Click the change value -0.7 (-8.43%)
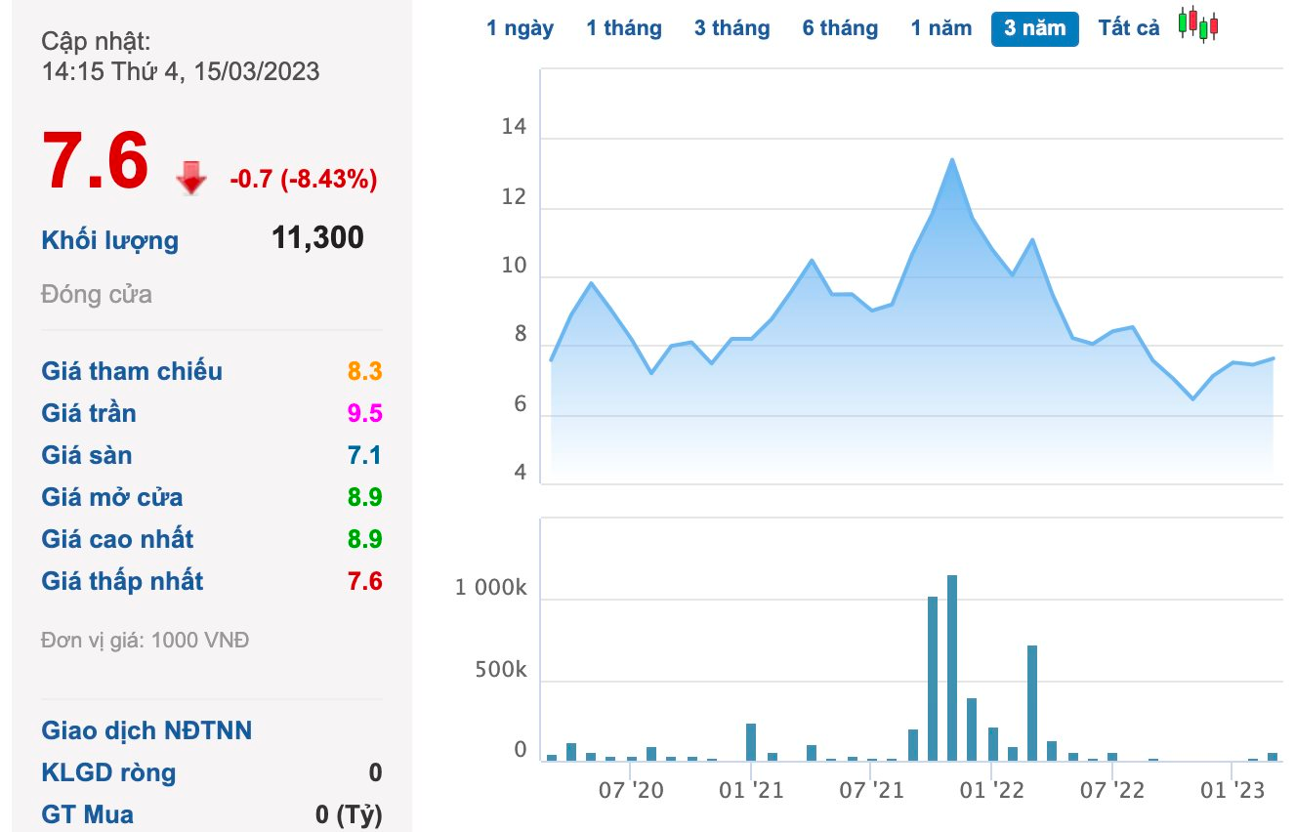This screenshot has width=1295, height=832. coord(304,179)
